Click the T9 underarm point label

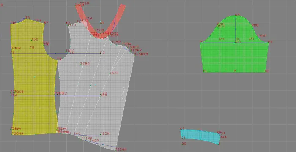coord(59,59)
